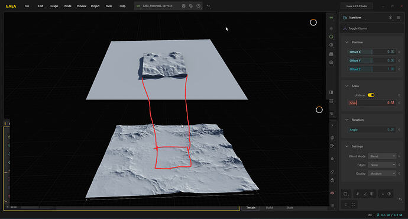Adjust the Offset Z slider

(372, 69)
